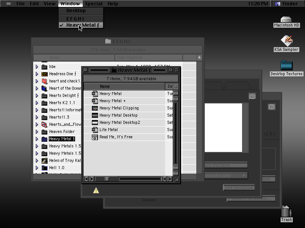Expand the Helen of Troy Kal folder triangle

(x=37, y=160)
